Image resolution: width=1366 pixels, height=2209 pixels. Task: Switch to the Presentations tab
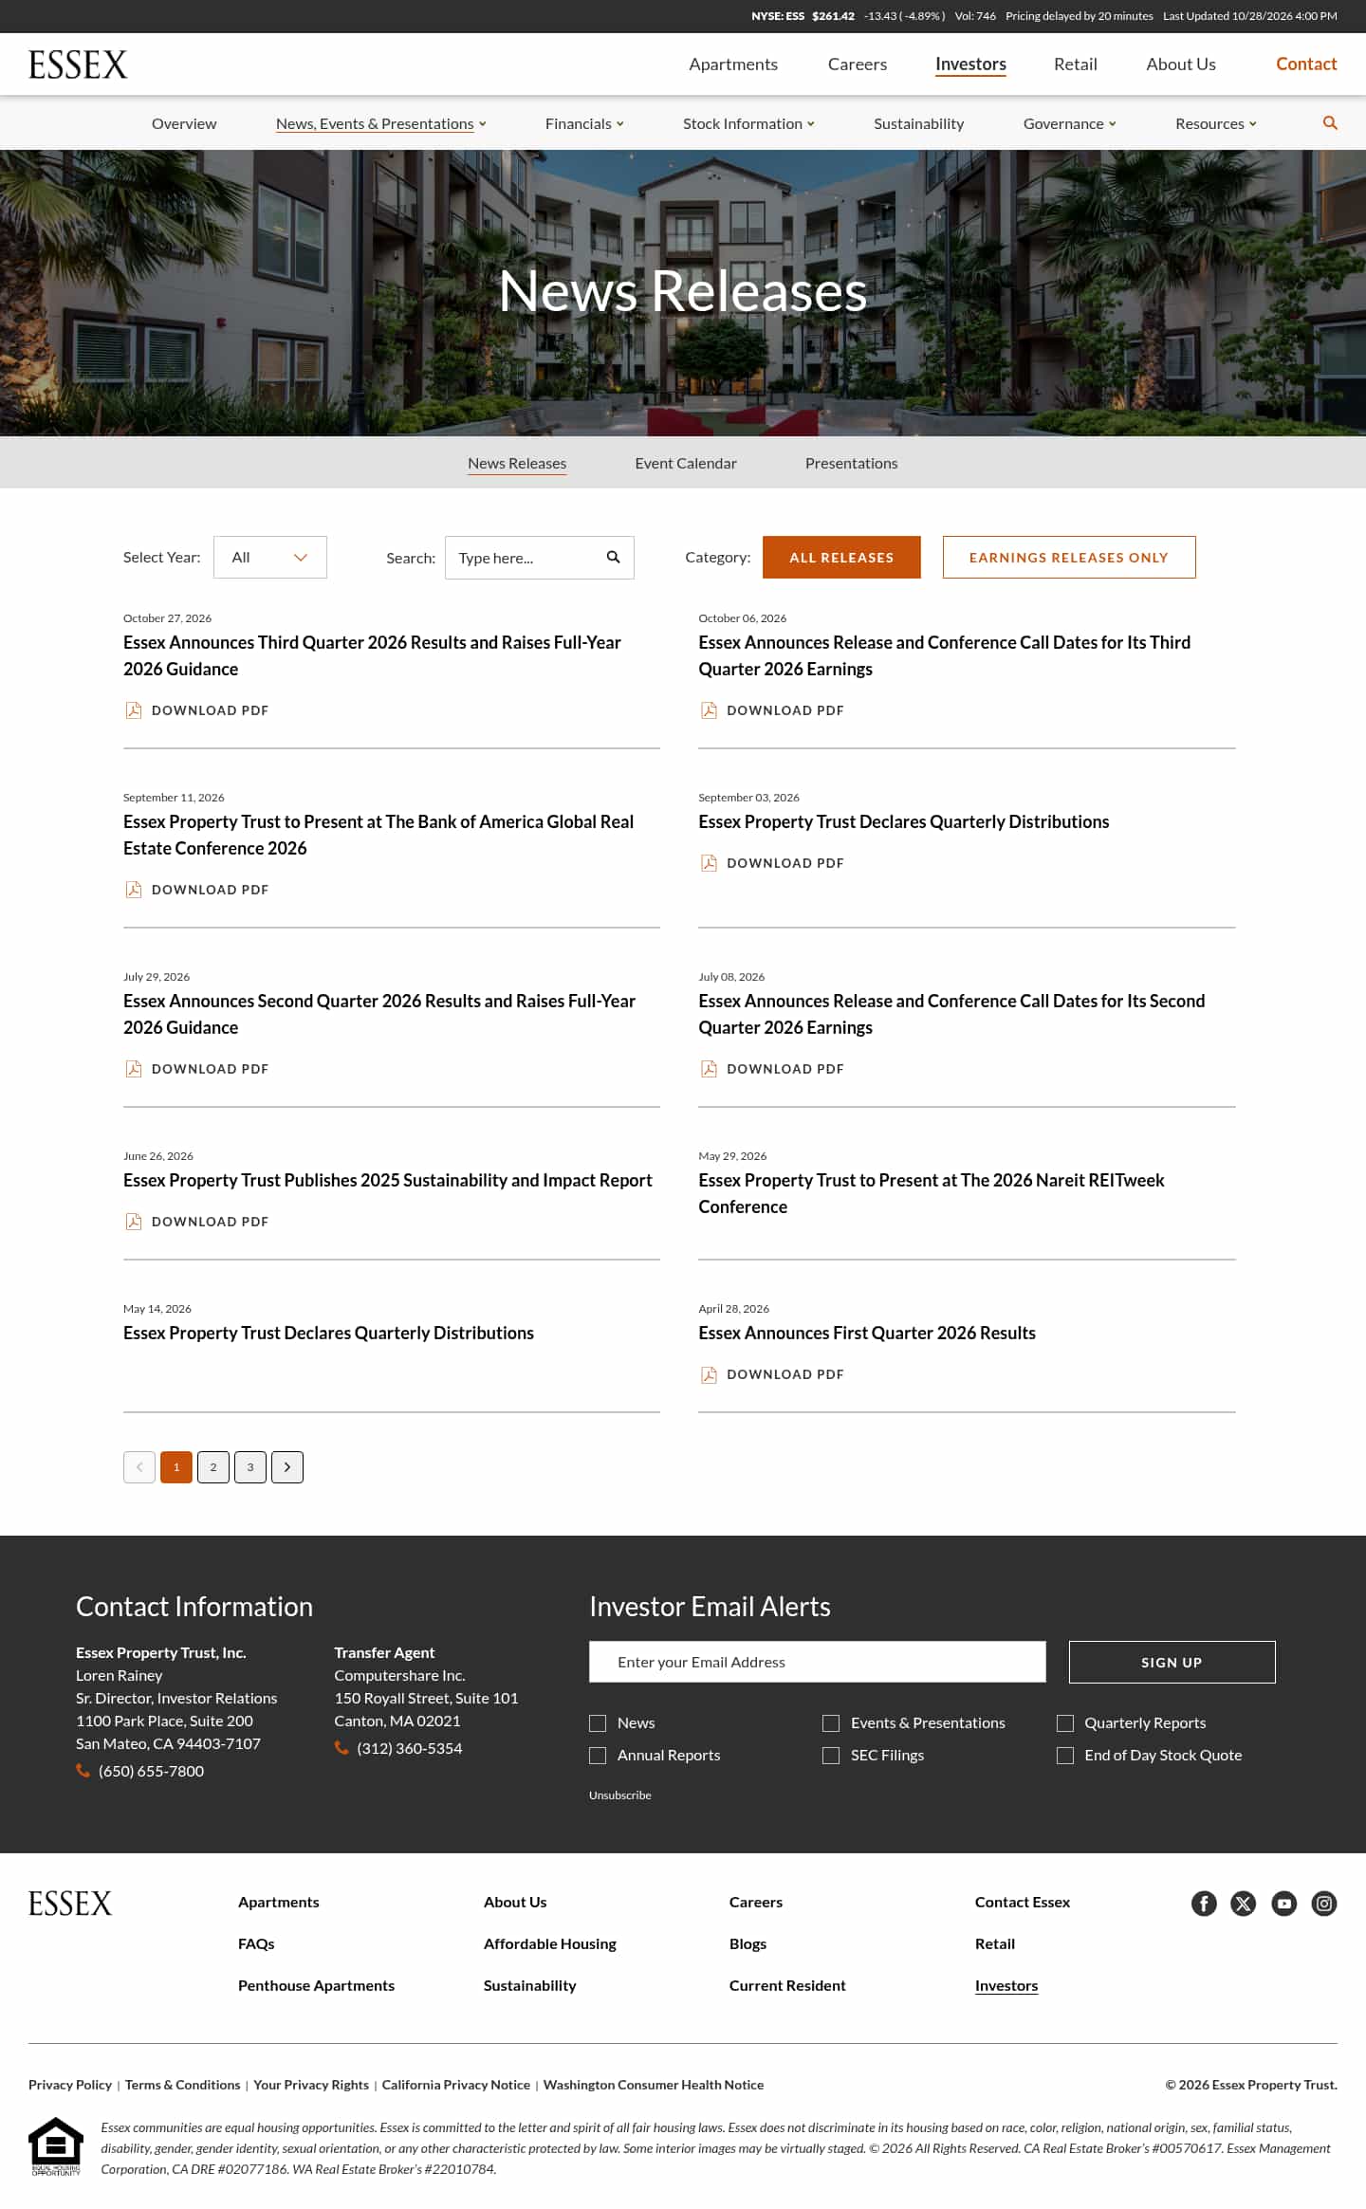[851, 463]
